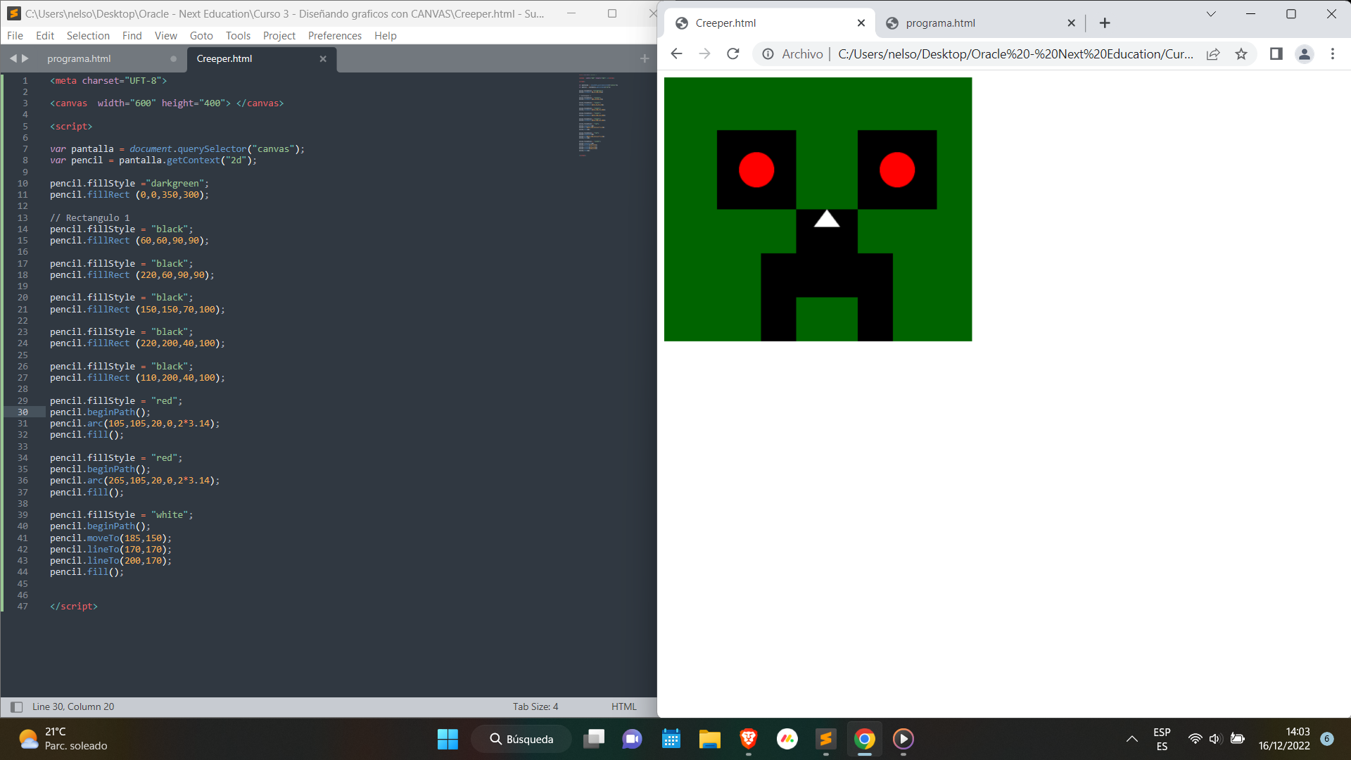
Task: Open the Find menu
Action: point(132,36)
